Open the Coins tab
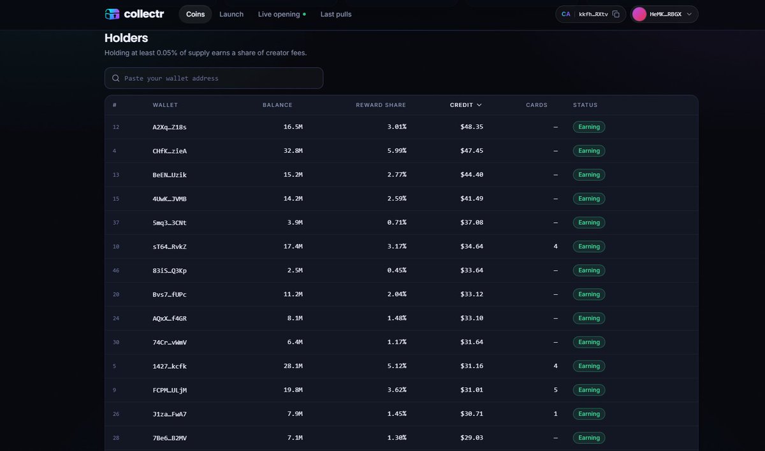 pyautogui.click(x=195, y=14)
